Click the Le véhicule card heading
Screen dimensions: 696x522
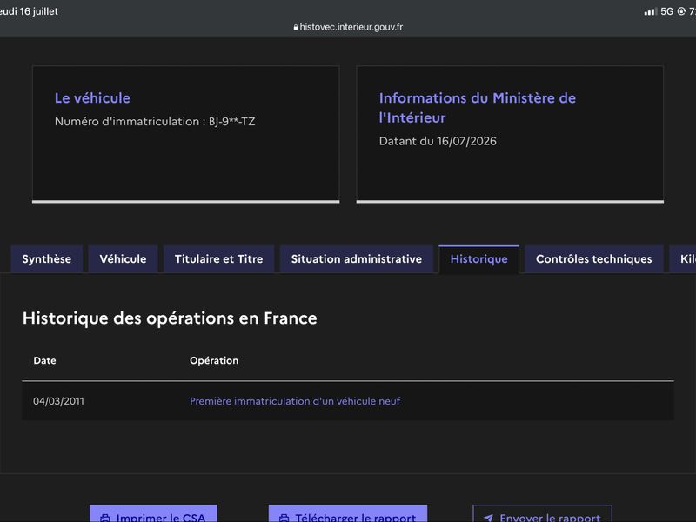pos(92,98)
